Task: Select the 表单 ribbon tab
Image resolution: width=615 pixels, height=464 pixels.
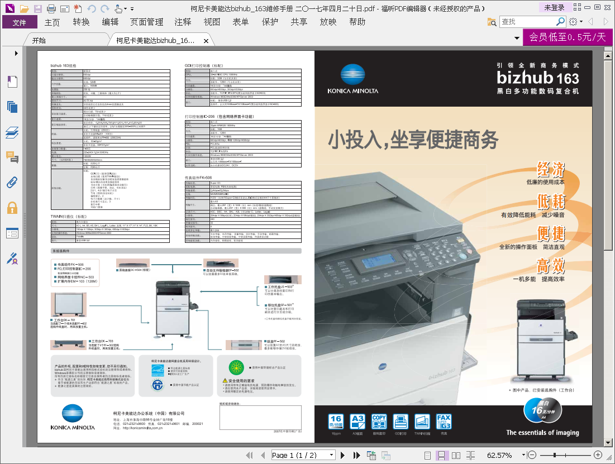Action: click(241, 22)
